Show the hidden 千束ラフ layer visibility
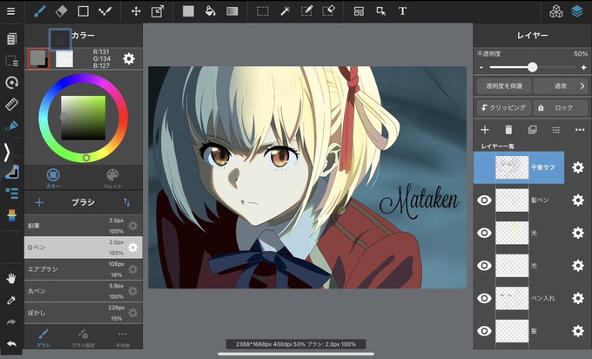592x359 pixels. (x=484, y=167)
